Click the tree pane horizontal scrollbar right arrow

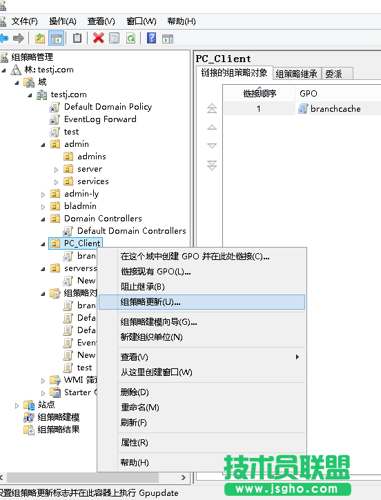183,477
